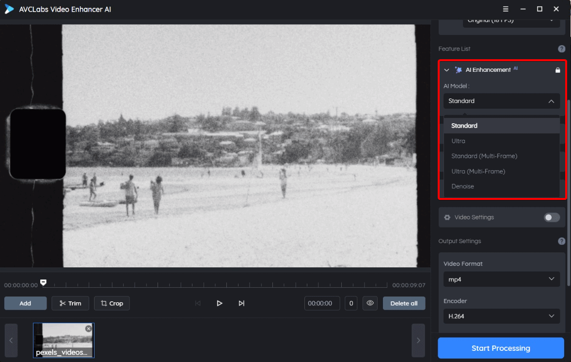571x362 pixels.
Task: Play the video preview
Action: (220, 303)
